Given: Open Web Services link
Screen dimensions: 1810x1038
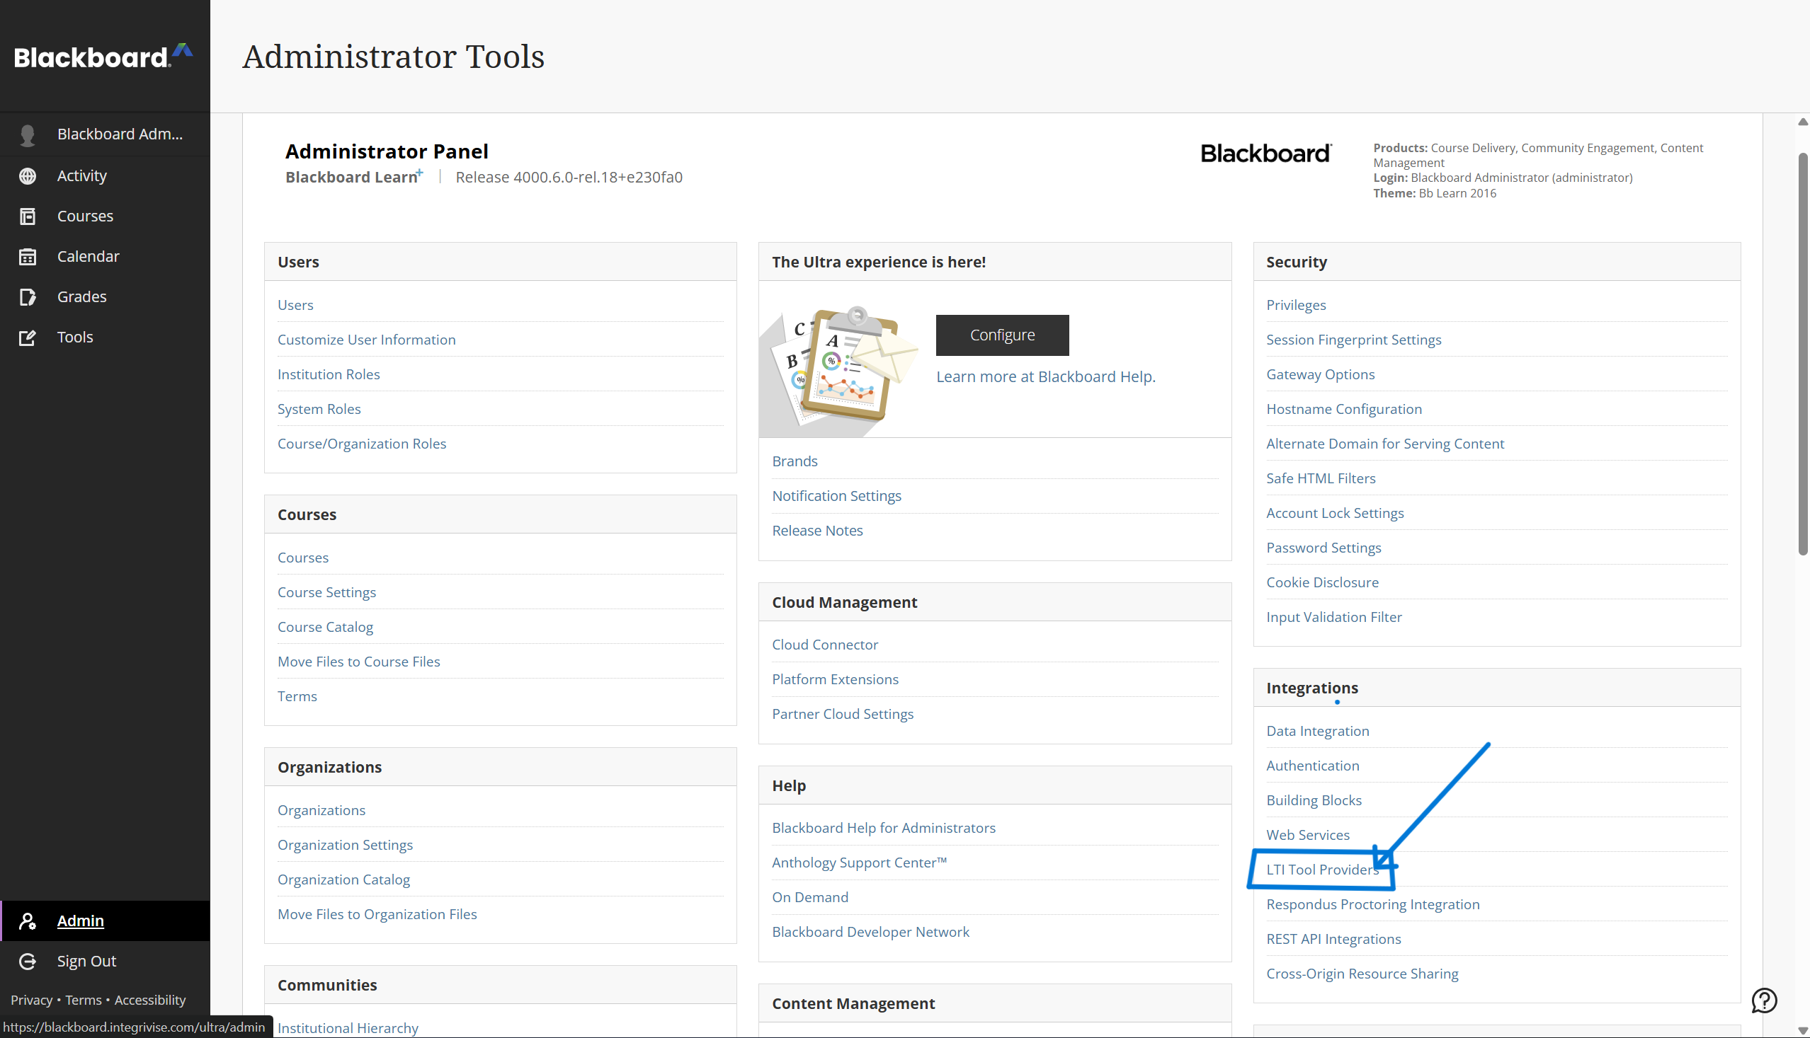Looking at the screenshot, I should point(1308,835).
